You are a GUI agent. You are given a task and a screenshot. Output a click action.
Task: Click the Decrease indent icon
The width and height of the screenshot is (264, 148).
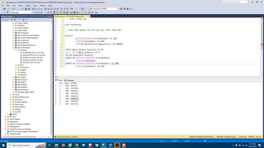[x=89, y=12]
